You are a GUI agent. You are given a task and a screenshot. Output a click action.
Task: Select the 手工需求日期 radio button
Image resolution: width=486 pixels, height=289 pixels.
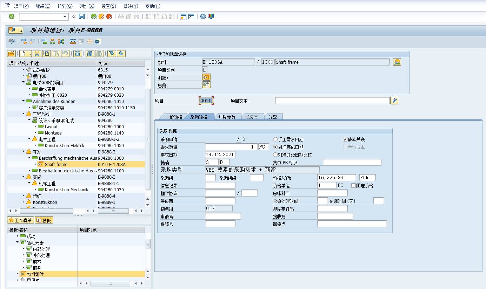[x=275, y=139]
